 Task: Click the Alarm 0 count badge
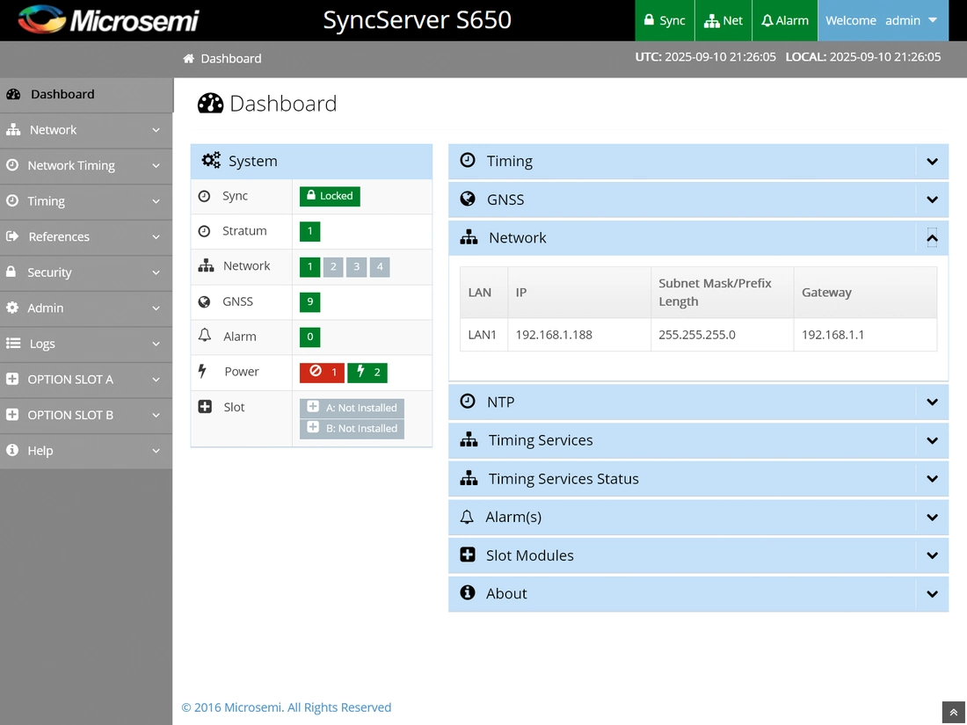click(x=309, y=337)
